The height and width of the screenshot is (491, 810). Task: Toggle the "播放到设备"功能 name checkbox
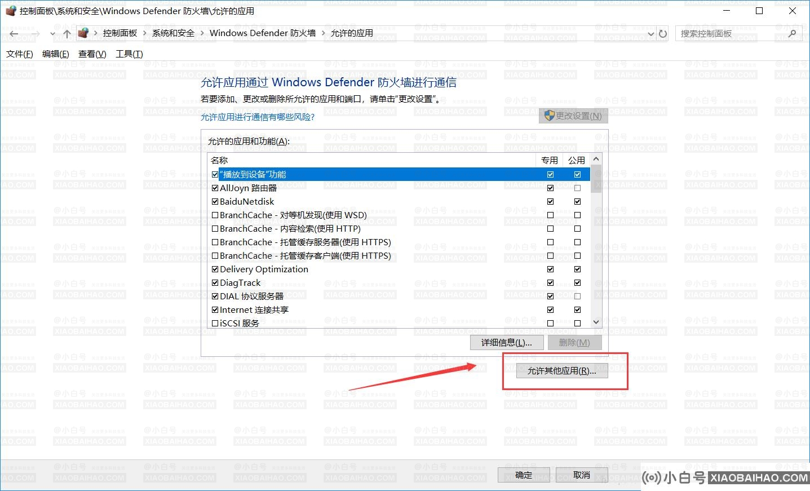pos(215,175)
